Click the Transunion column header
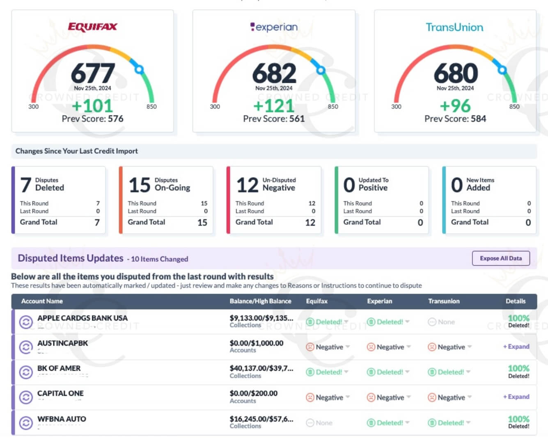This screenshot has width=548, height=438. point(444,301)
